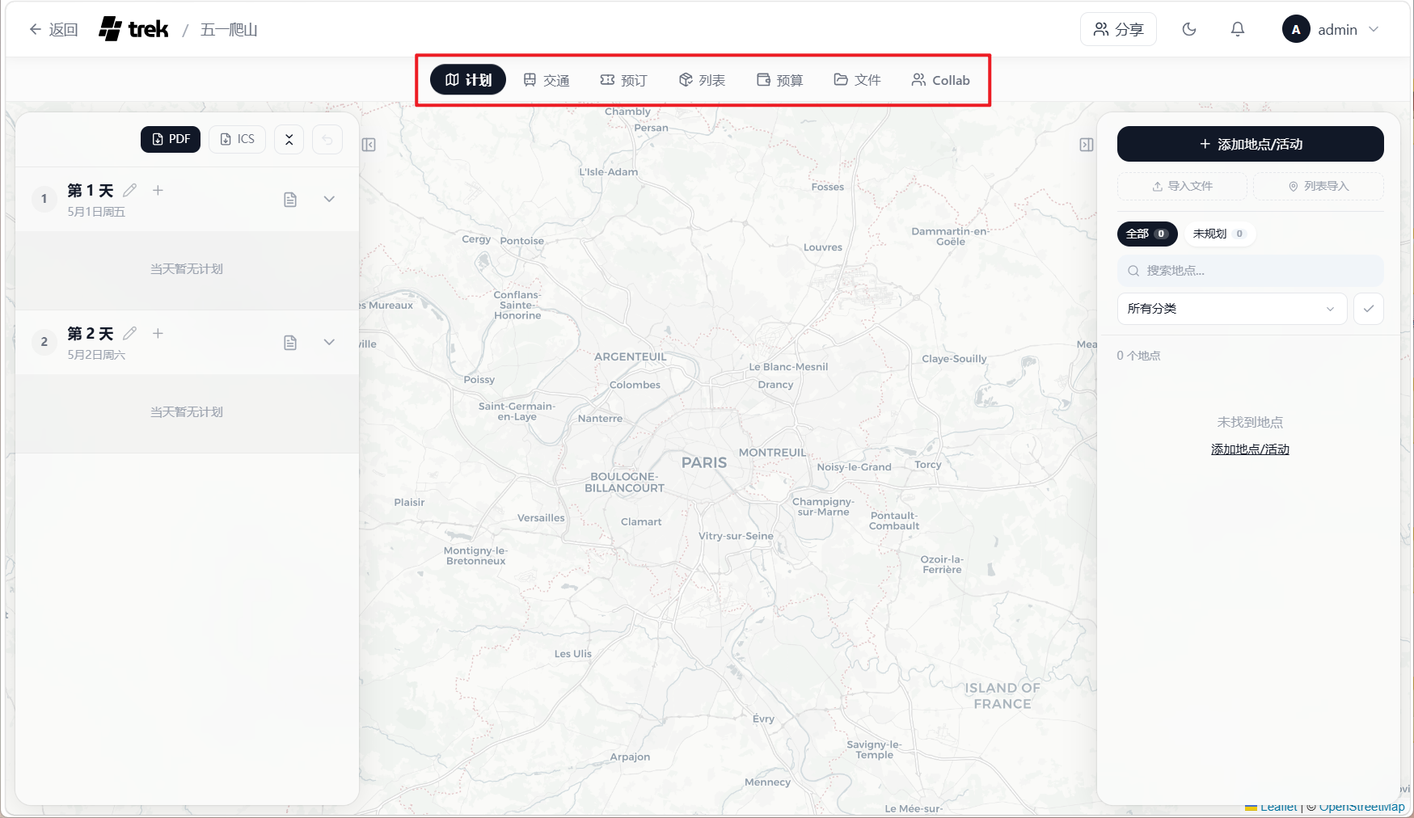Focus the 搜索地点 search field
The width and height of the screenshot is (1414, 818).
(1250, 271)
